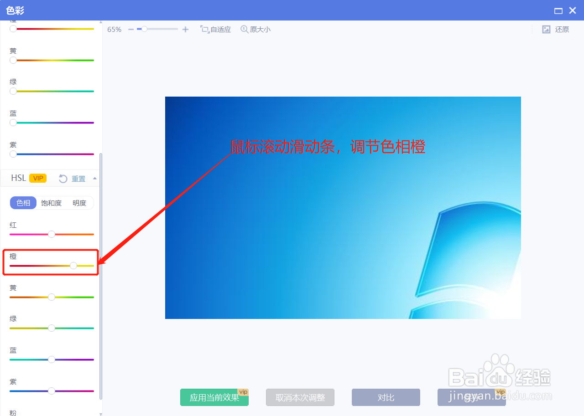584x416 pixels.
Task: Click 黄 slider handle in section above HSL
Action: click(x=13, y=60)
